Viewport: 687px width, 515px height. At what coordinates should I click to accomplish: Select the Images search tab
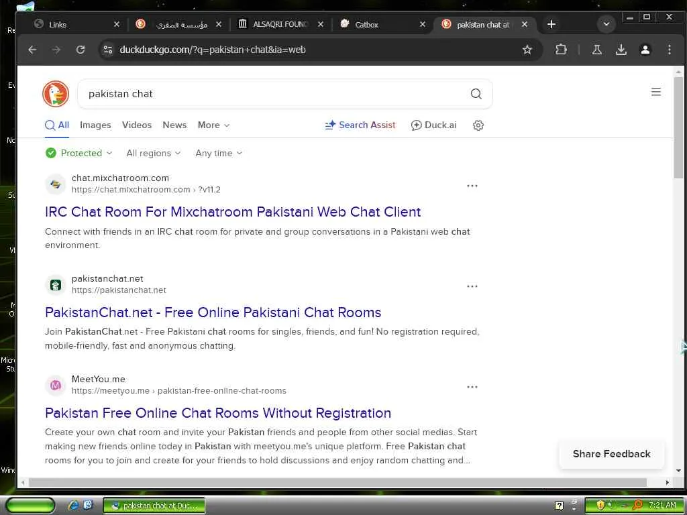95,125
